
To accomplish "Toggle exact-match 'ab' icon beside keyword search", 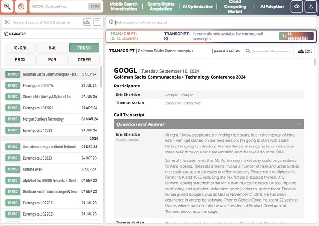I will pyautogui.click(x=87, y=22).
